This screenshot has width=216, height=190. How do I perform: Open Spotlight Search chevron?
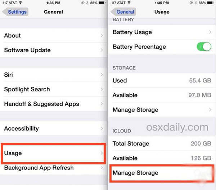[x=102, y=89]
